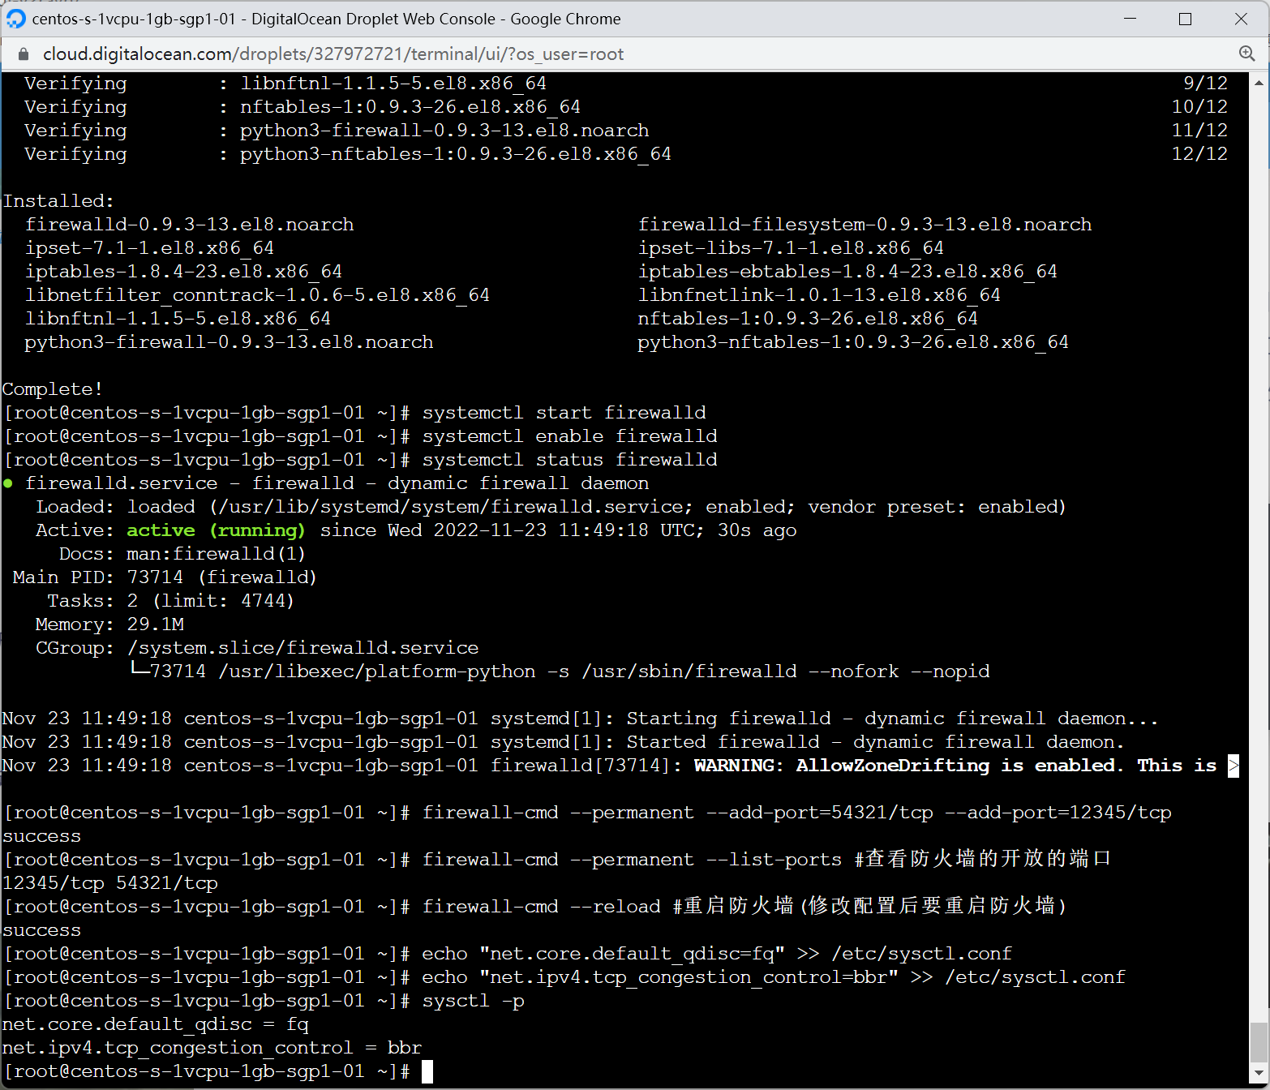Click the "systemctl status firewalld" command text

(569, 460)
